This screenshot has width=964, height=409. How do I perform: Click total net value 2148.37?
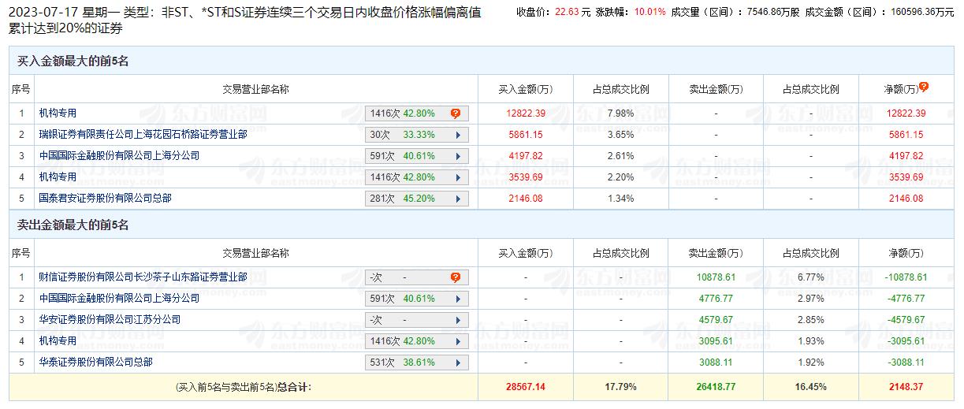click(905, 387)
